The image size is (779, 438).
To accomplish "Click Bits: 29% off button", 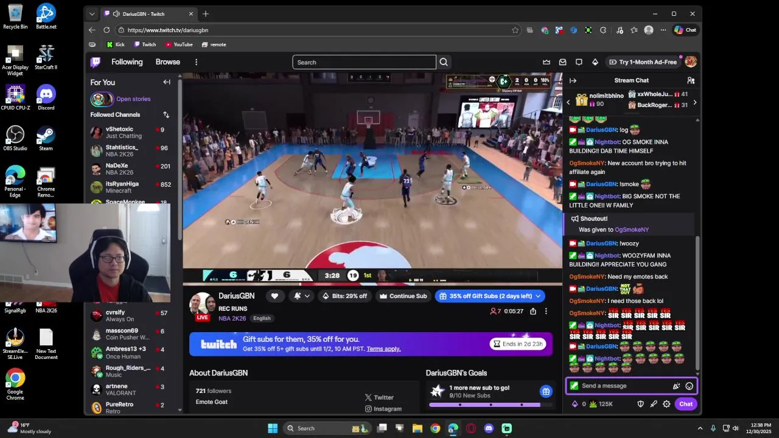I will 345,296.
